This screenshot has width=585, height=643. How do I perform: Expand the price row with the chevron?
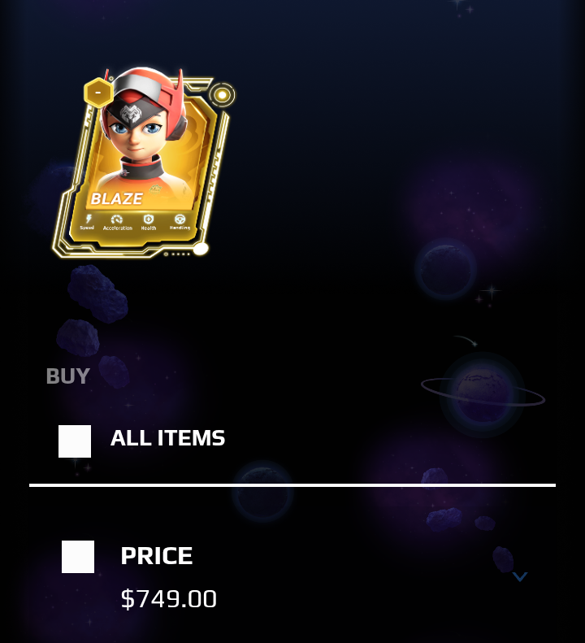tap(520, 576)
